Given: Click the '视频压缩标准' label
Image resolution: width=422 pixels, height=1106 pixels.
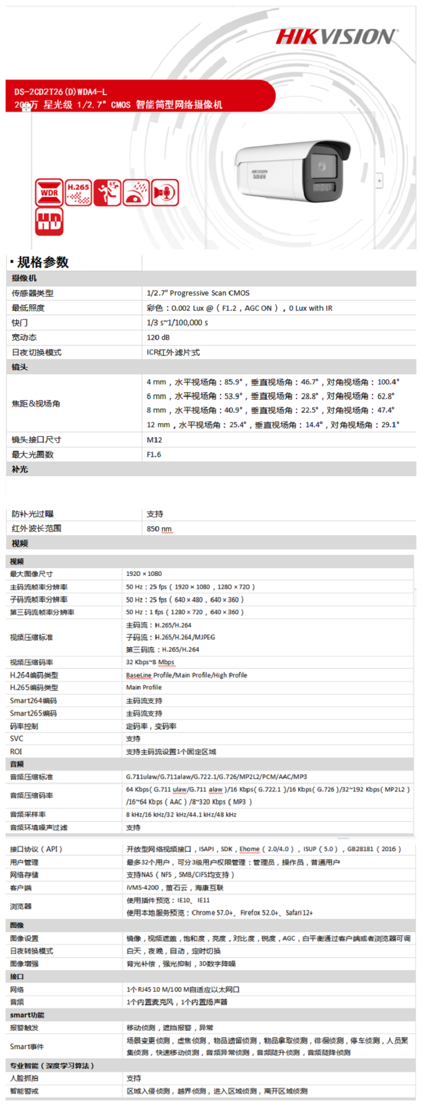Looking at the screenshot, I should coord(32,637).
